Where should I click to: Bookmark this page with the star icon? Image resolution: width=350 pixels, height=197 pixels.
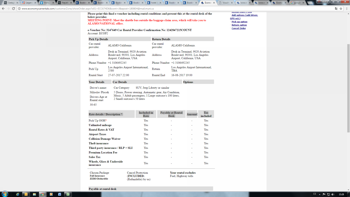click(341, 8)
